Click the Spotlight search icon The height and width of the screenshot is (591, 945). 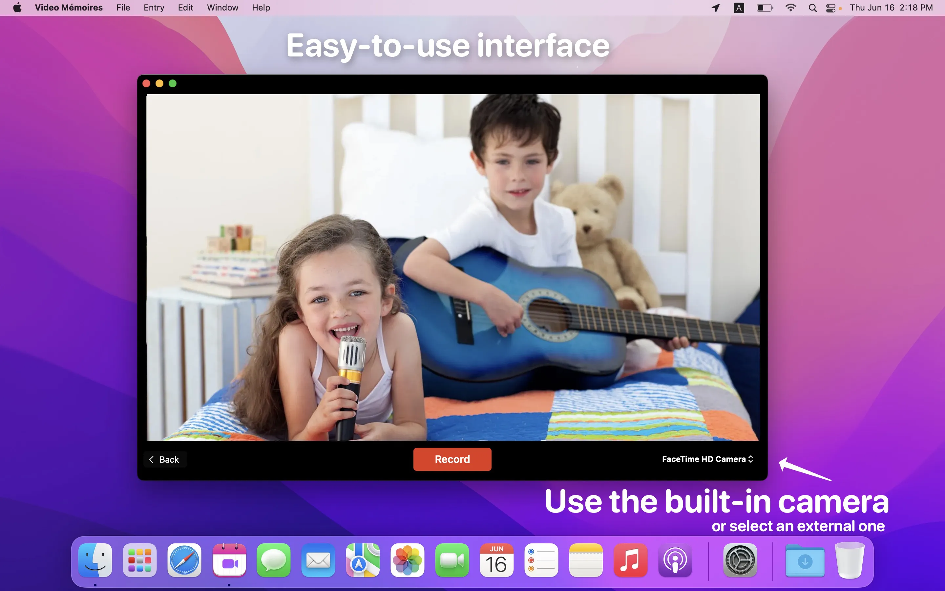tap(813, 8)
